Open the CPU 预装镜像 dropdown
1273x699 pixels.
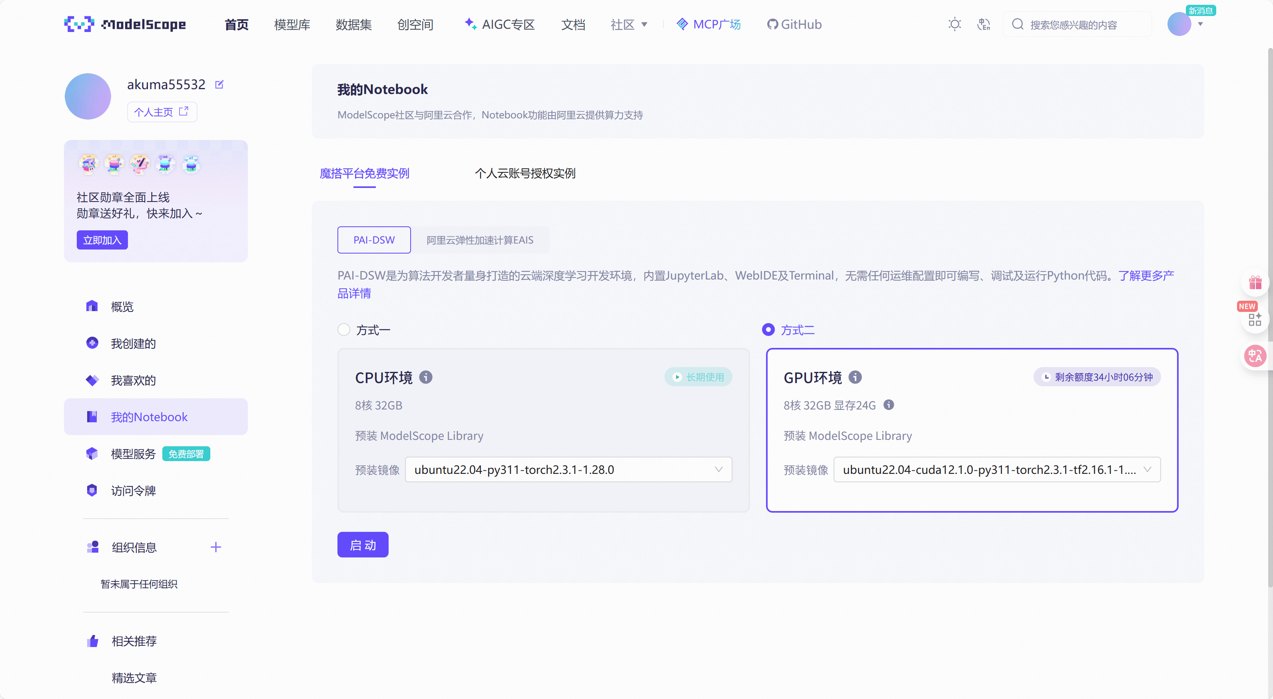coord(568,469)
